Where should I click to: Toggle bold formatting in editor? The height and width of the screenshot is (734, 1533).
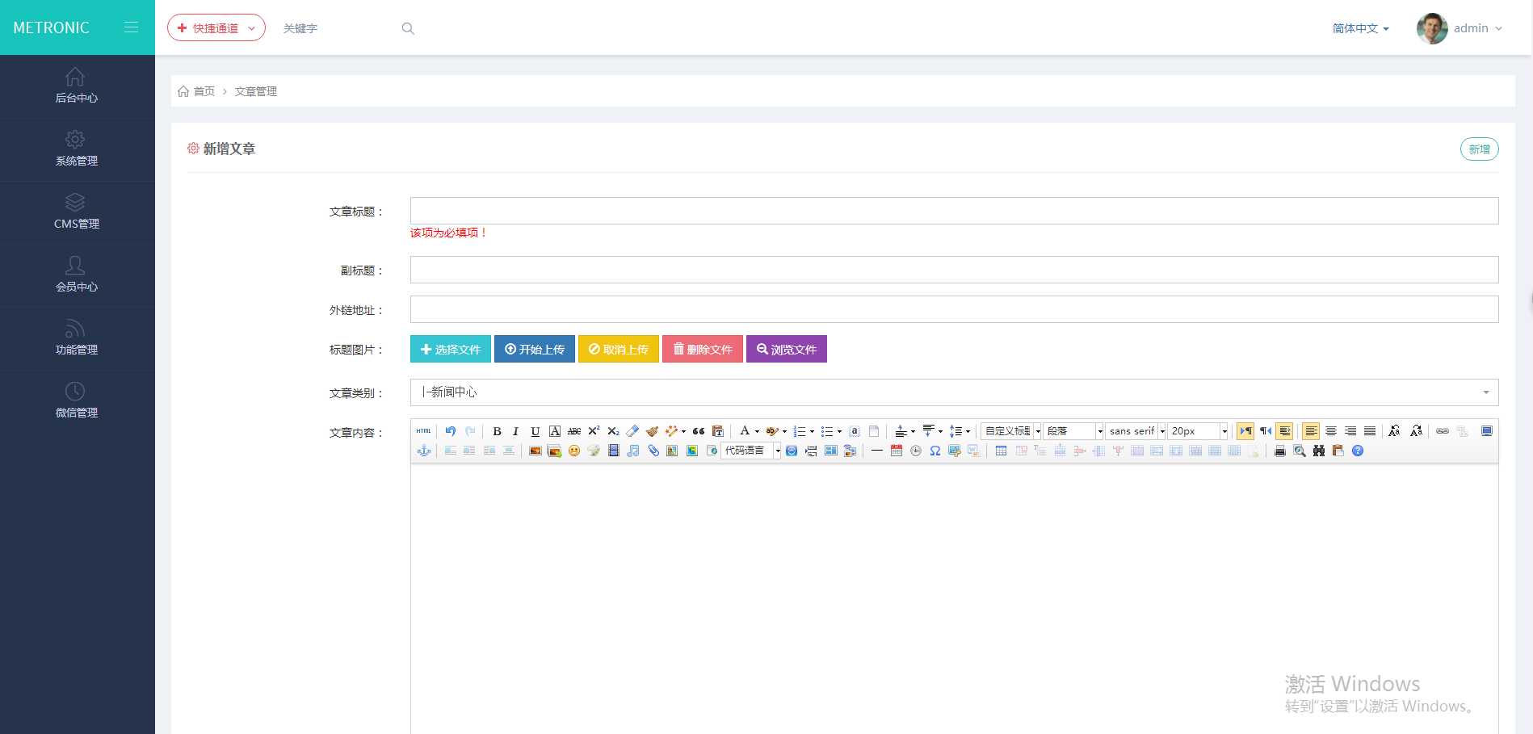(x=497, y=431)
